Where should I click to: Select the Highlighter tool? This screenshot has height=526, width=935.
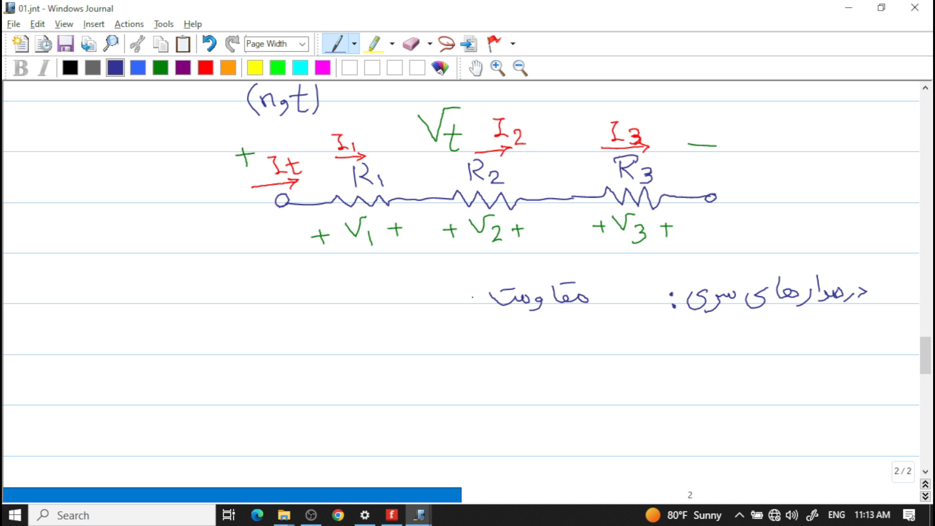(374, 44)
